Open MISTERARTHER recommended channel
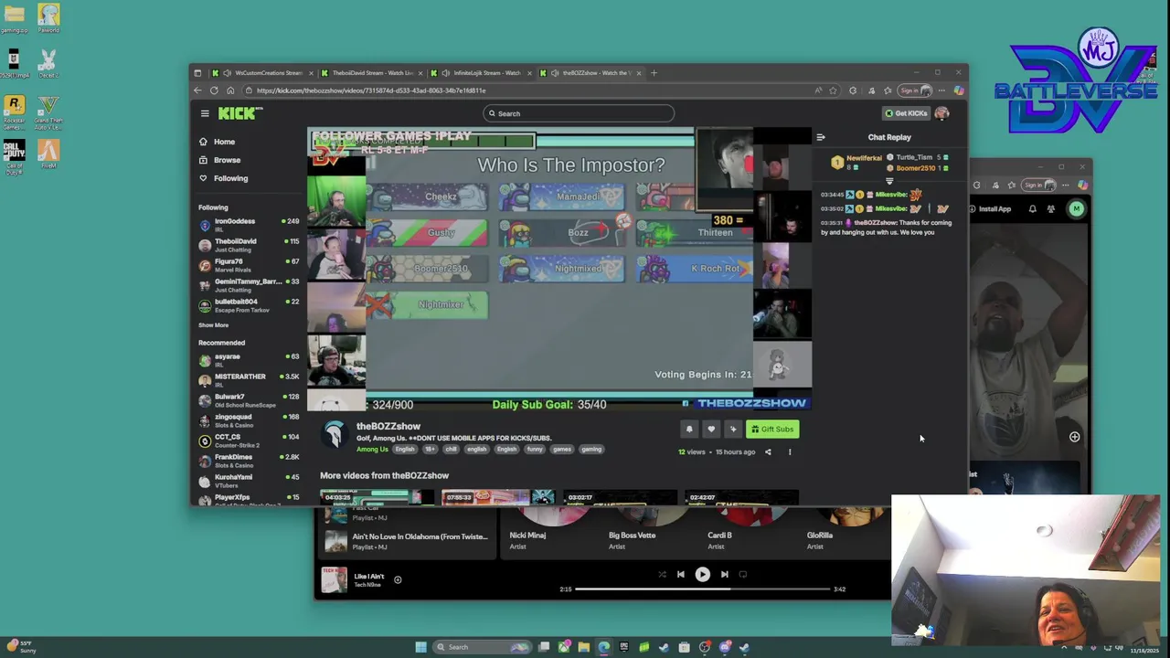The image size is (1170, 658). 249,379
